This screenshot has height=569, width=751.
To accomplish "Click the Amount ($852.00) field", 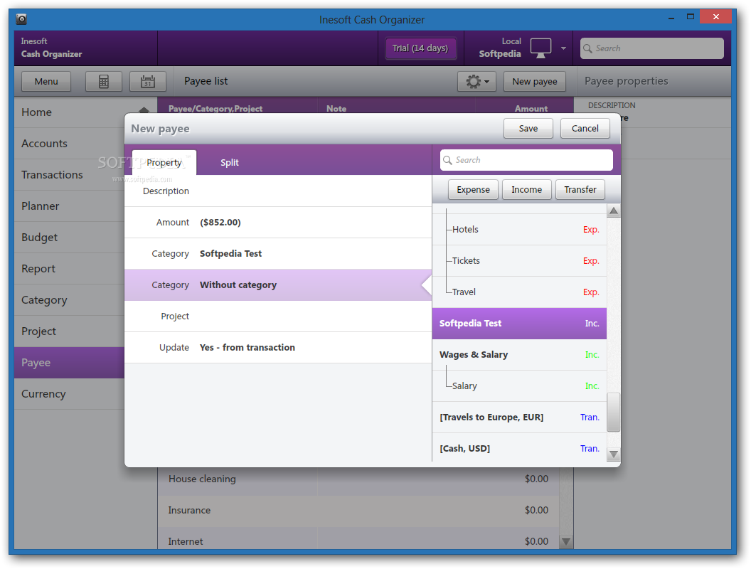I will point(278,222).
